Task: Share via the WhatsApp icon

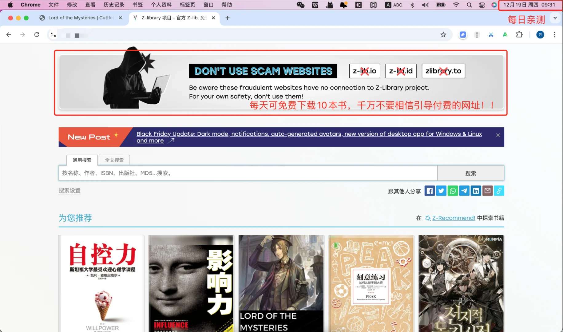Action: pyautogui.click(x=453, y=191)
